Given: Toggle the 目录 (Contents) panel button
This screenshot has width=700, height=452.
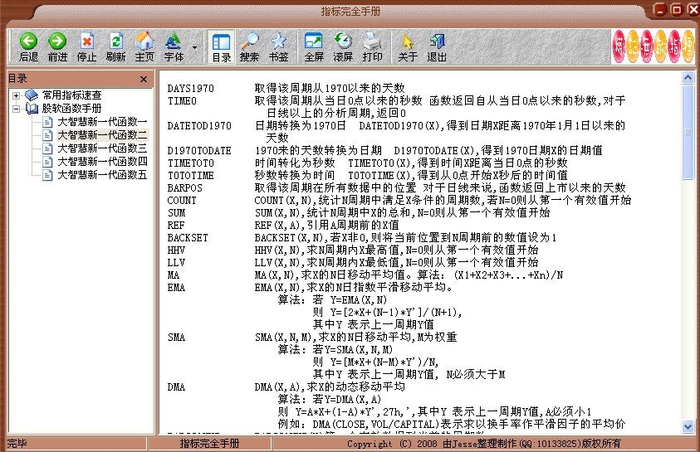Looking at the screenshot, I should pos(221,46).
